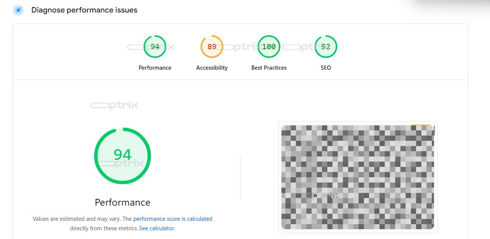Select the Performance label in the category row
The height and width of the screenshot is (239, 490).
155,68
